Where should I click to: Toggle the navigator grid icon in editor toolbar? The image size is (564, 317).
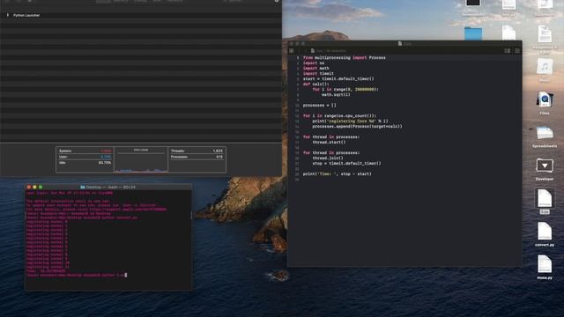(x=292, y=51)
